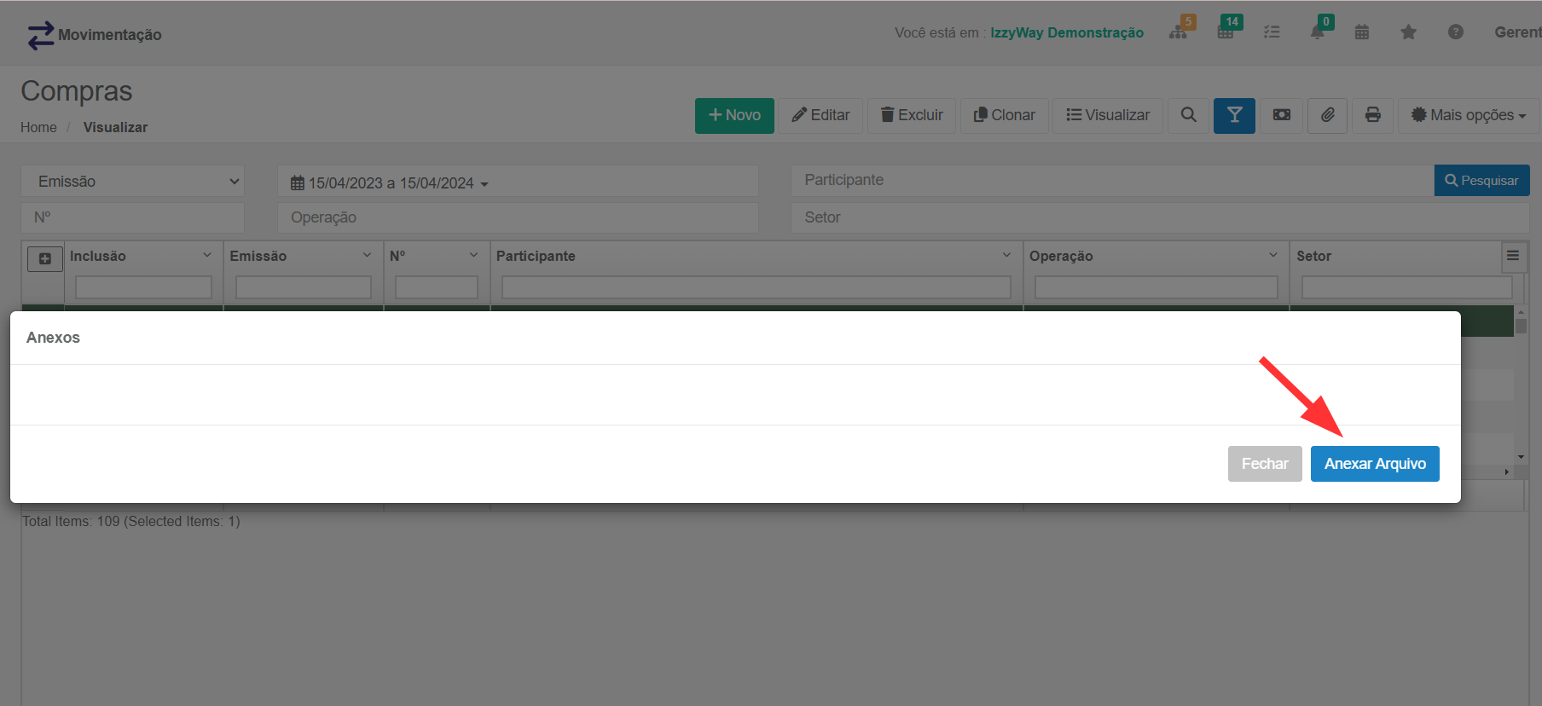
Task: Click the Operação filter field
Action: [x=518, y=217]
